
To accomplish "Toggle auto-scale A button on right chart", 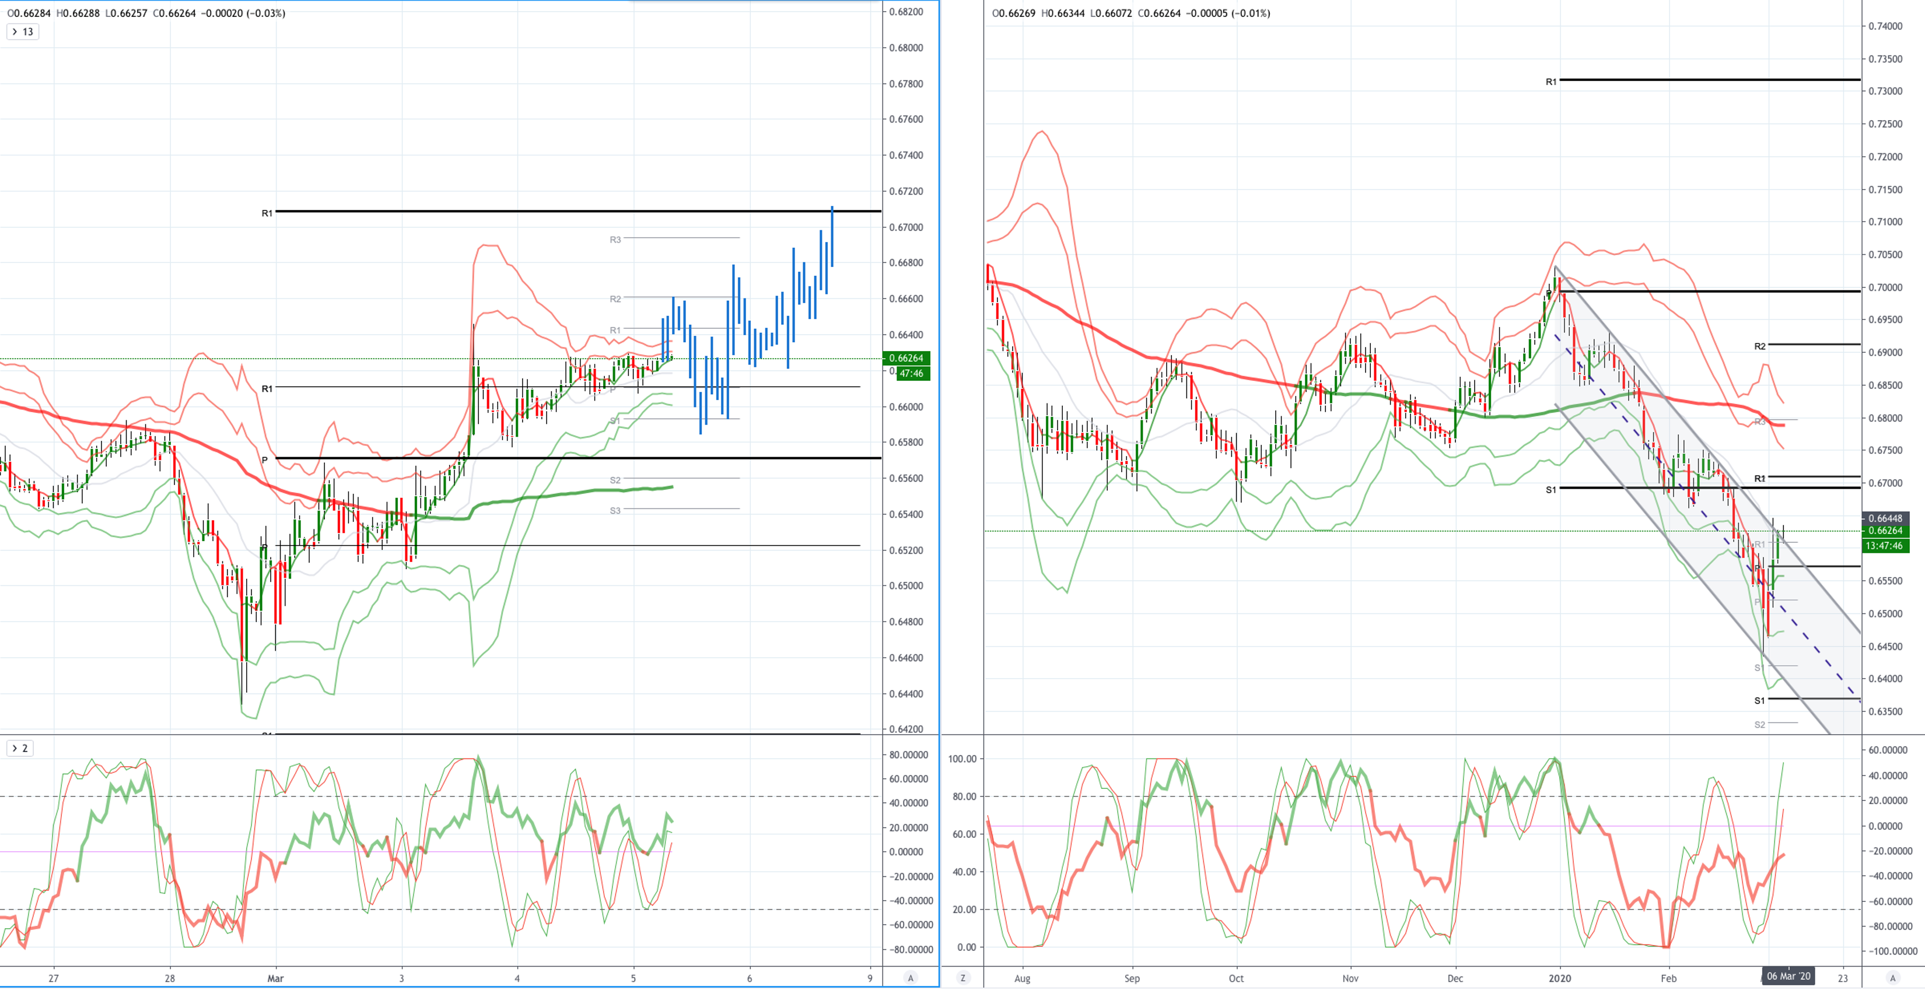I will pyautogui.click(x=1892, y=977).
